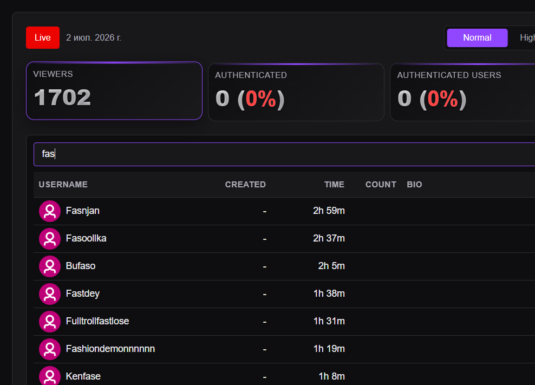Open the username Fashiondemonnnnnn

coord(110,349)
